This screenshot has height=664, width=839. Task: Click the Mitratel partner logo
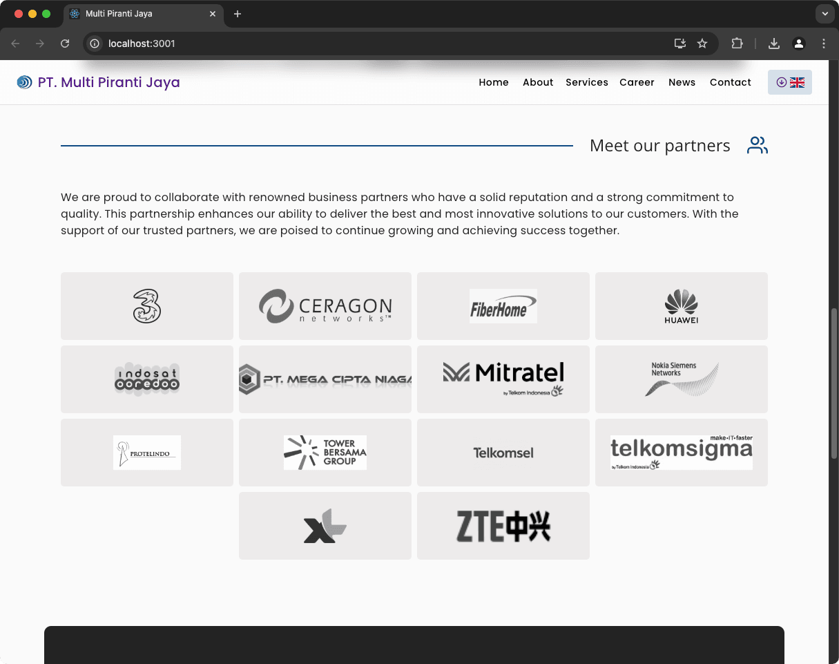503,379
